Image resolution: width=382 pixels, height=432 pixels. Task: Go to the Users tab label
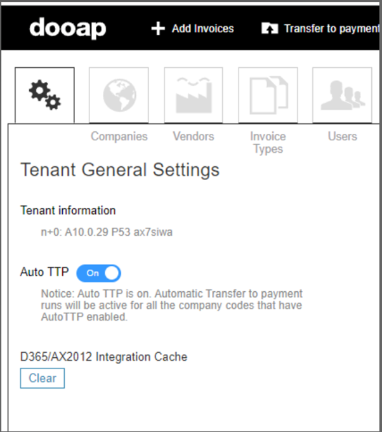[342, 136]
